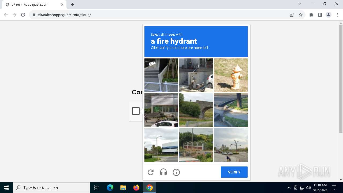Click the taskbar search box
Screen dimensions: 343x193
click(x=51, y=188)
